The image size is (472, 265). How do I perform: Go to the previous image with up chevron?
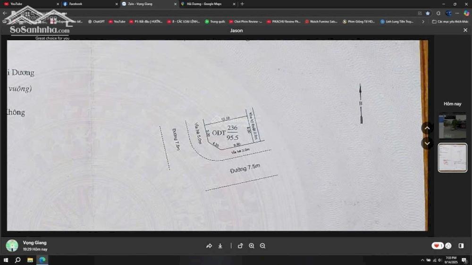[427, 128]
